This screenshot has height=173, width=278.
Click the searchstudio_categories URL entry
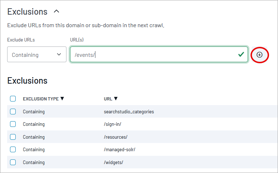(129, 112)
